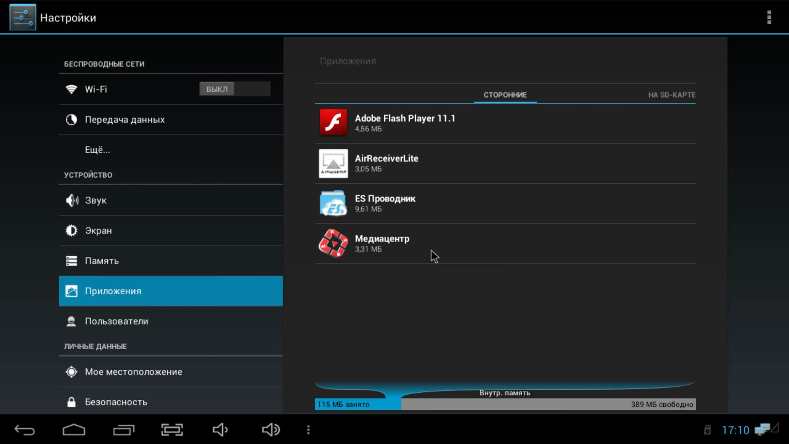The image size is (789, 444).
Task: Select the СТОРОННИЕ tab
Action: point(505,95)
